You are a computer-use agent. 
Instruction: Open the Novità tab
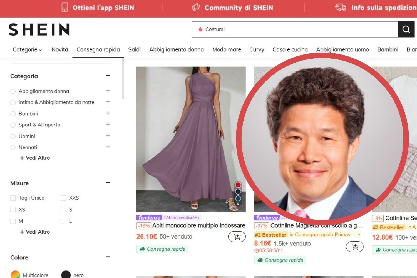point(60,49)
